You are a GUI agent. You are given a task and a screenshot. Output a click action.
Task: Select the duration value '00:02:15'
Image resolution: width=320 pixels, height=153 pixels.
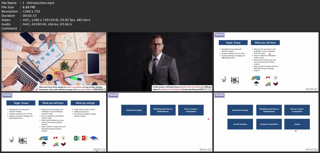30,16
